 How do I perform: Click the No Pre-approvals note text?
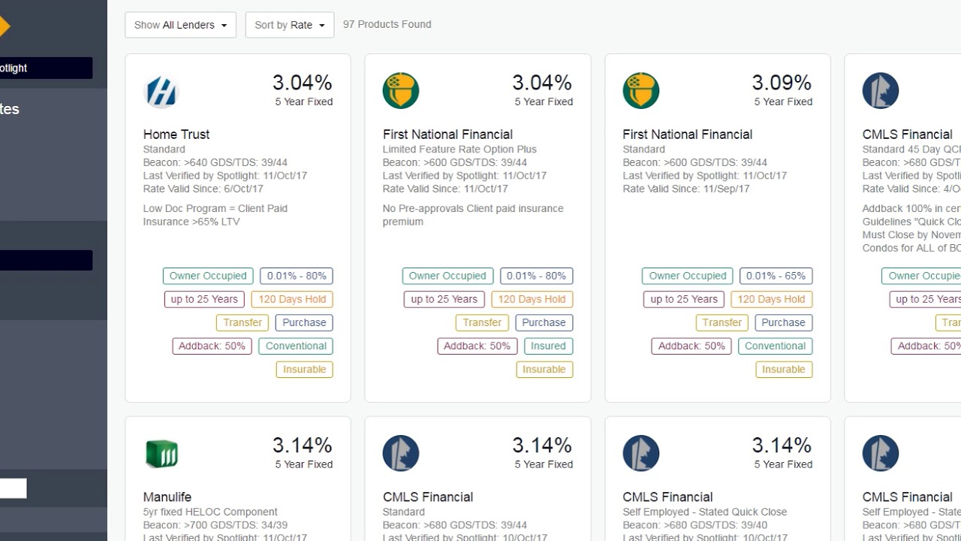[473, 215]
